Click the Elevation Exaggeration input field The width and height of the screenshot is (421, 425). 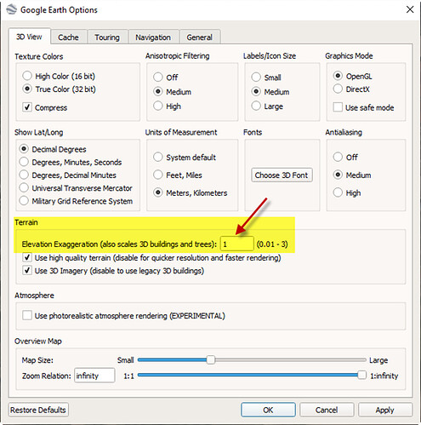pyautogui.click(x=237, y=244)
